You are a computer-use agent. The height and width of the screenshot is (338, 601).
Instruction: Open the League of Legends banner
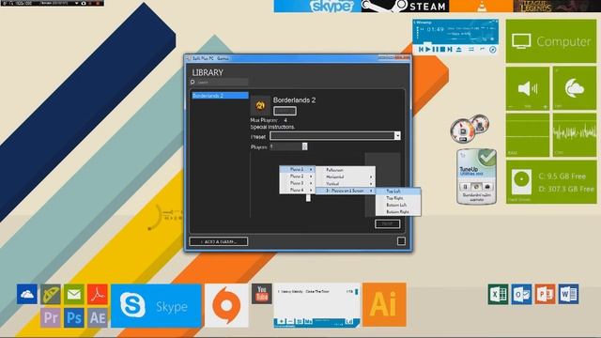[x=557, y=7]
